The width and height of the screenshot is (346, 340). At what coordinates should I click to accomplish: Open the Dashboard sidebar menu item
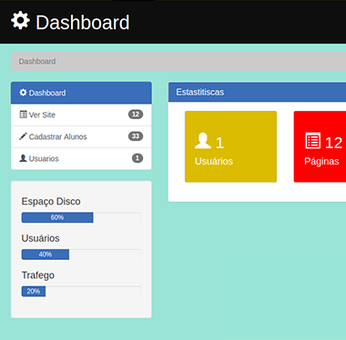pos(81,93)
